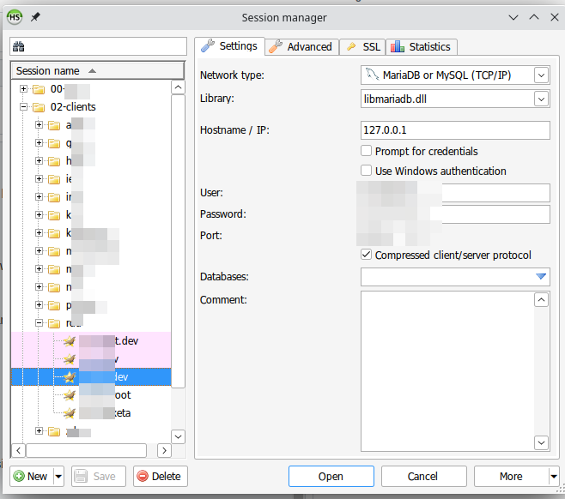
Task: Click the session tree vertical scrollbar thumb
Action: pyautogui.click(x=178, y=241)
